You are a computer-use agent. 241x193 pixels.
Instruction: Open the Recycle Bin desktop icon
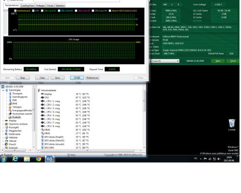232,123
